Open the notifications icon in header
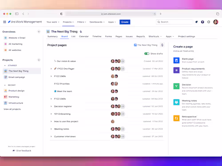The image size is (222, 166). pos(196,22)
